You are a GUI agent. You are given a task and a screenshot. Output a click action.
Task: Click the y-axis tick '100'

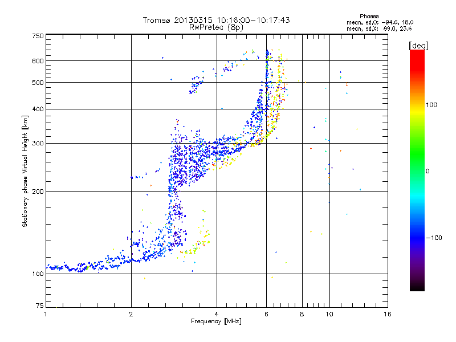click(x=38, y=274)
